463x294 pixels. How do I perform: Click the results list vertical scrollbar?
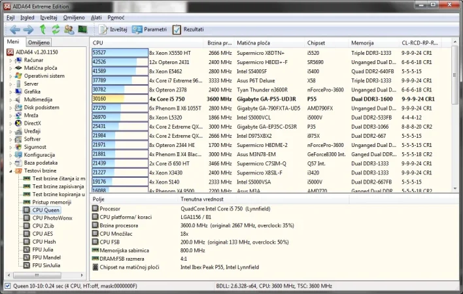click(454, 74)
